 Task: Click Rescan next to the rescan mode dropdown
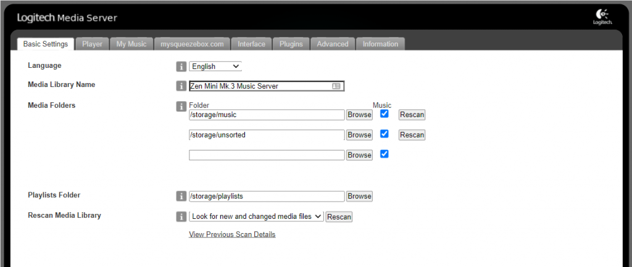click(x=339, y=216)
